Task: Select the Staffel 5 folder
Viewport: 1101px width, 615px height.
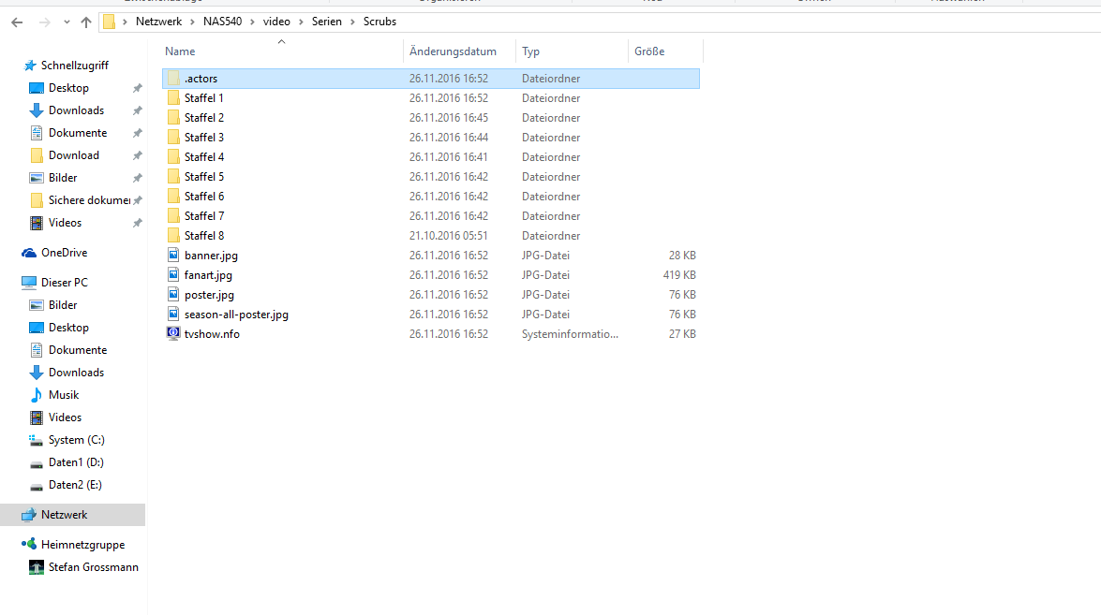Action: (x=204, y=177)
